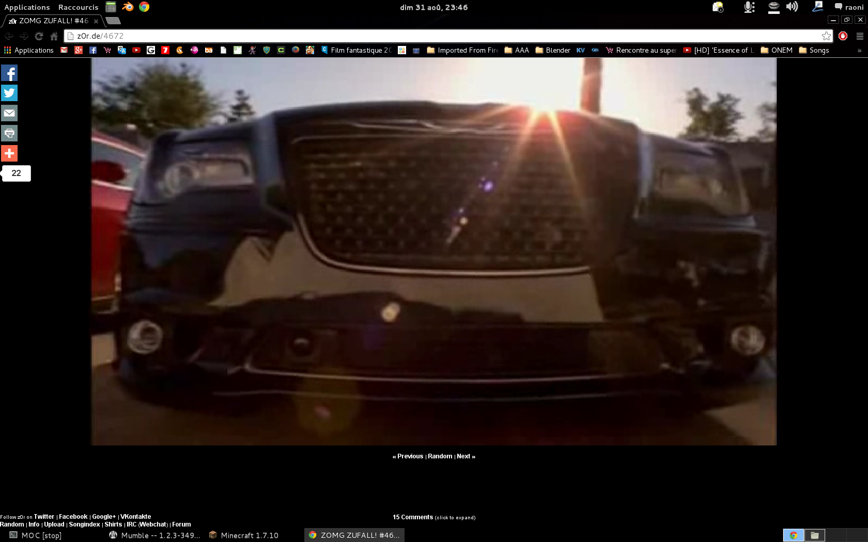Open the Forum footer link

pos(181,524)
